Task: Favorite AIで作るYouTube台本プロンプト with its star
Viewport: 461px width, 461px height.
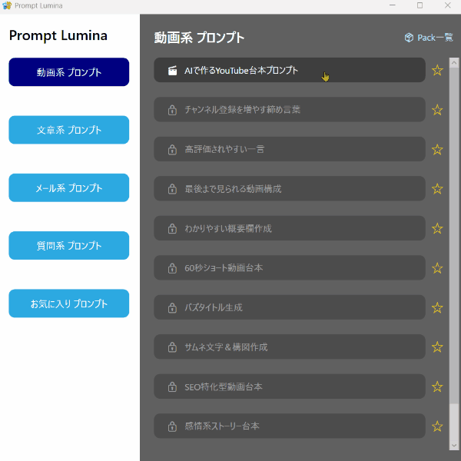Action: pyautogui.click(x=437, y=70)
